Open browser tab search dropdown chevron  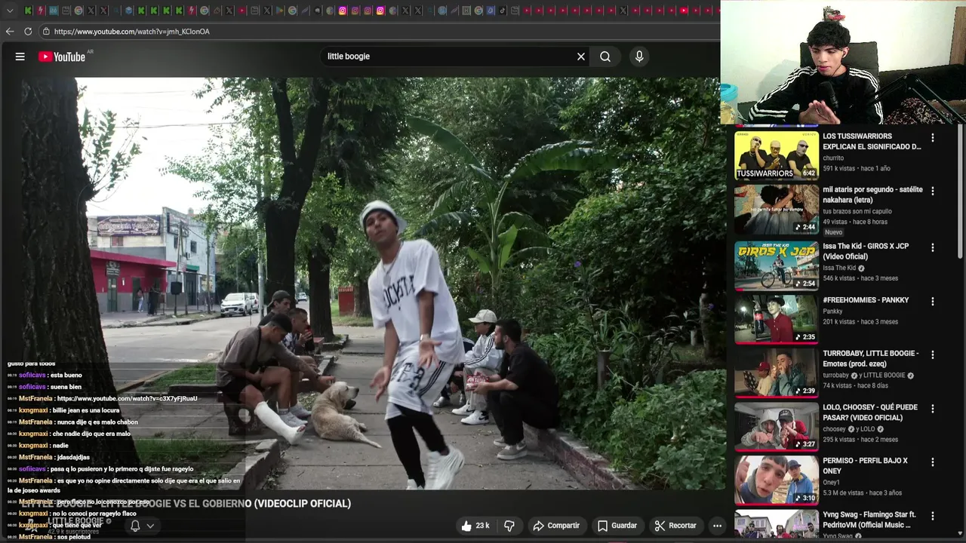10,11
